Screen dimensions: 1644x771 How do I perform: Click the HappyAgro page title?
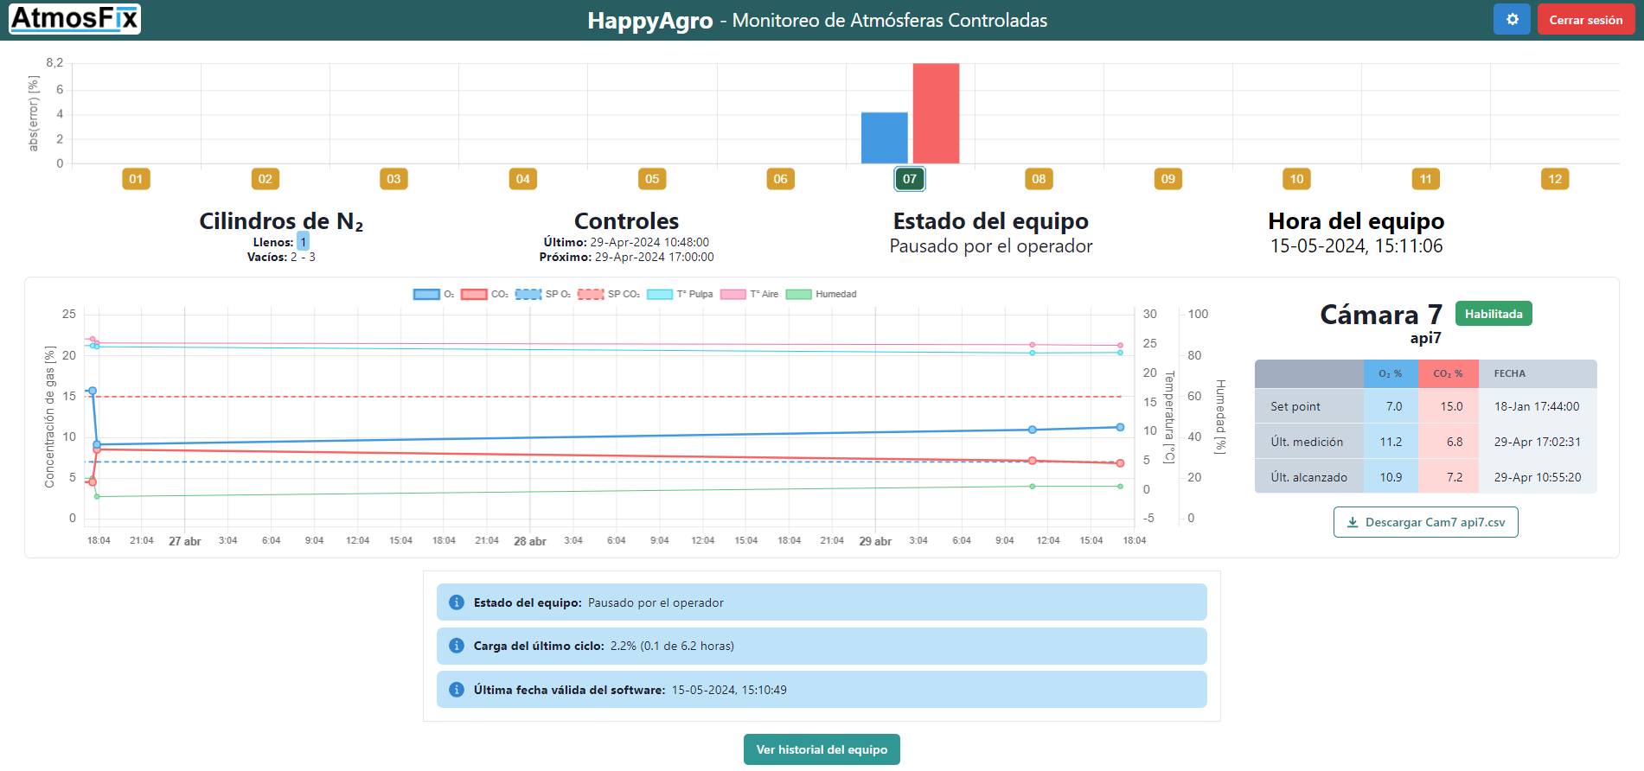click(650, 20)
